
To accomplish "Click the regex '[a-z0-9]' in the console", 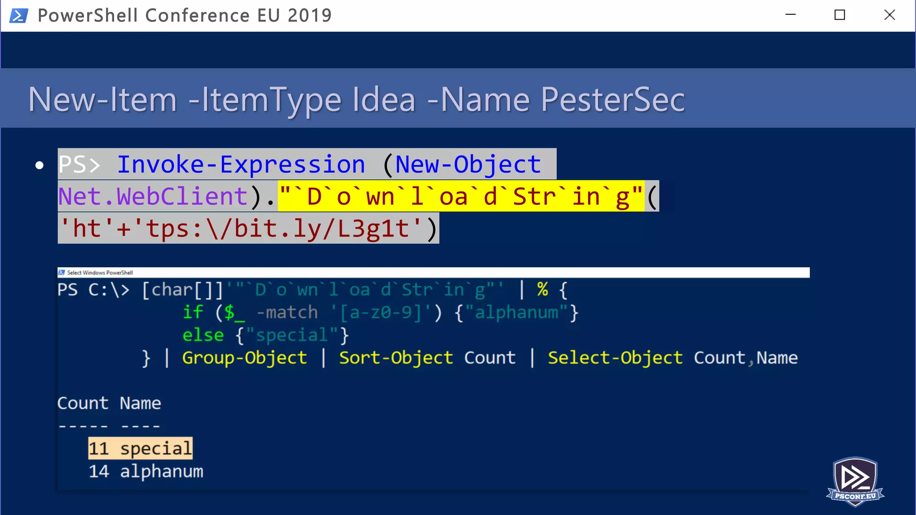I will point(380,312).
